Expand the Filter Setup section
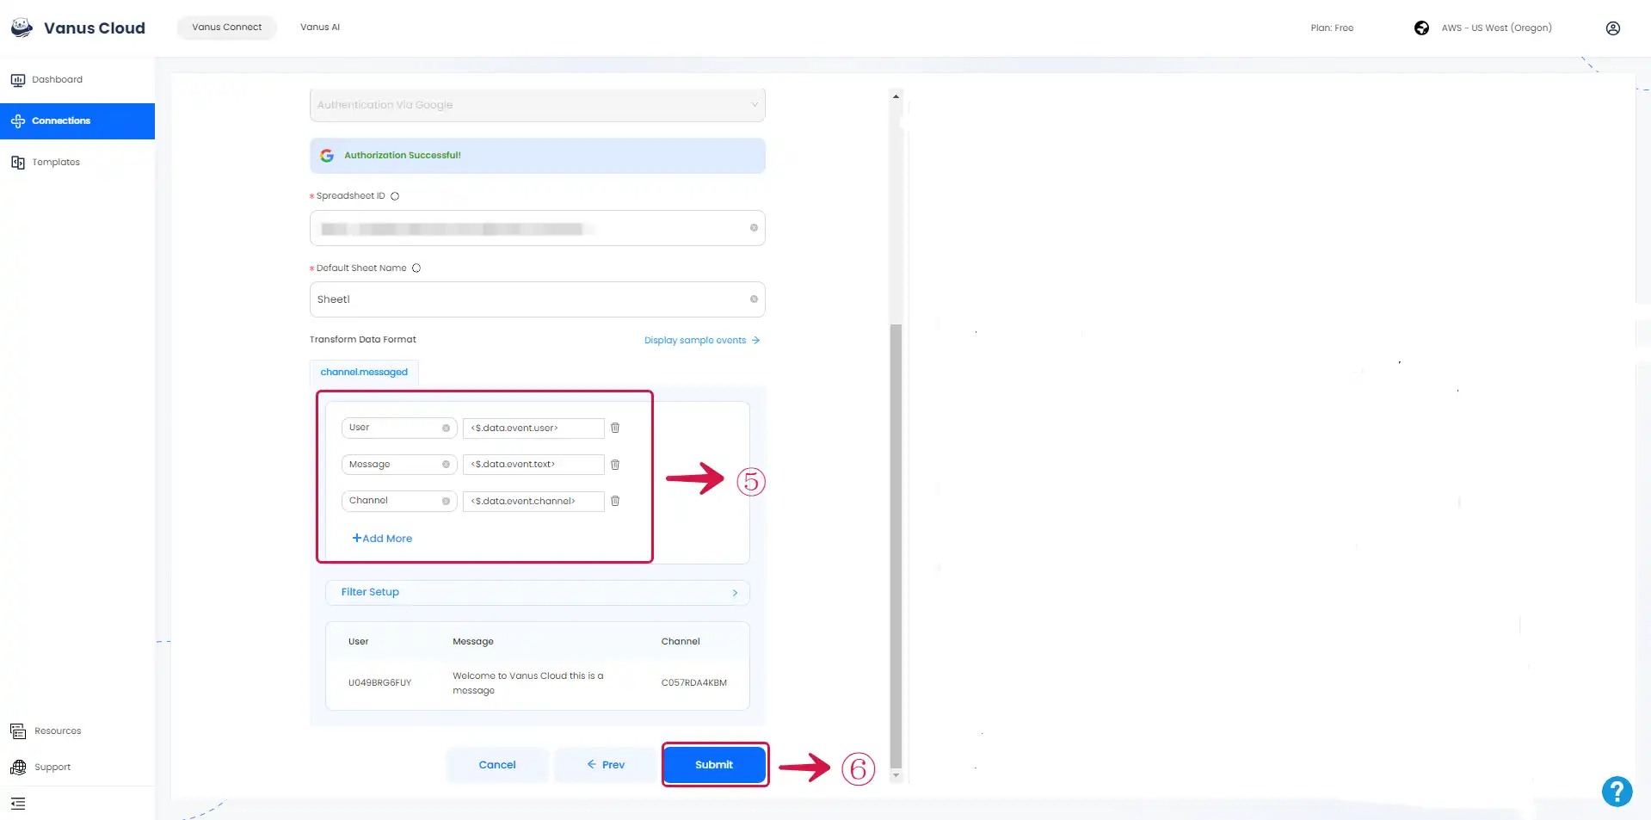This screenshot has height=820, width=1651. (x=537, y=593)
